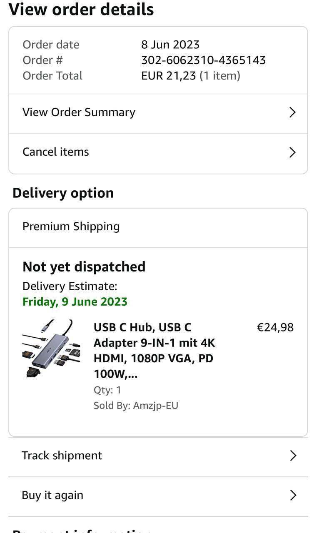Click the green Friday, 9 June 2023 date
Screen dimensions: 319x533
pos(75,302)
